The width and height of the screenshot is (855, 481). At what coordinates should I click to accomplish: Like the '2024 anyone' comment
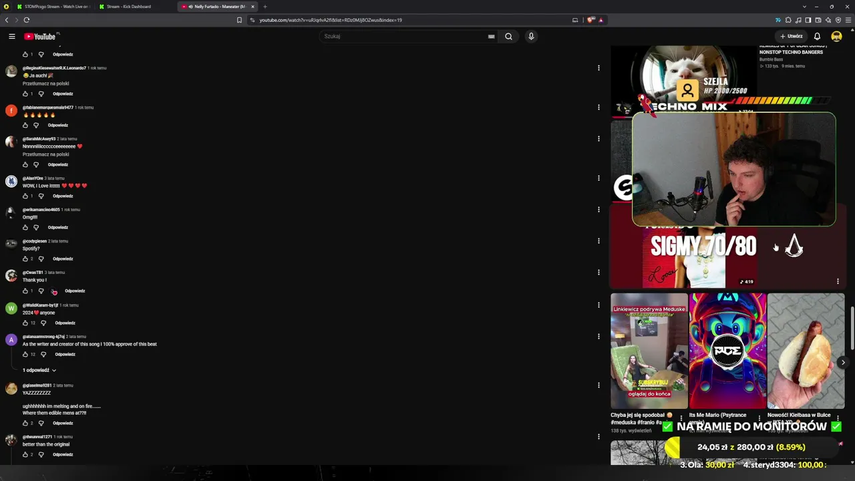point(25,323)
